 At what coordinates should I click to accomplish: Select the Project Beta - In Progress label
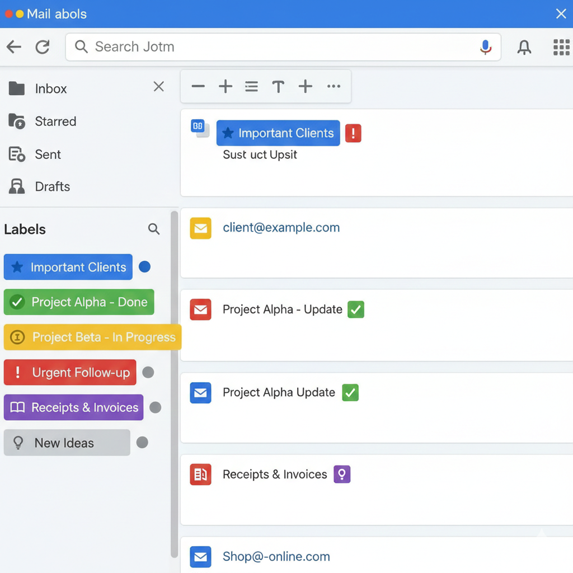tap(92, 337)
